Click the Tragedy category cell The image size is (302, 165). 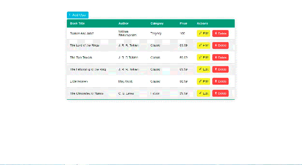tap(156, 34)
